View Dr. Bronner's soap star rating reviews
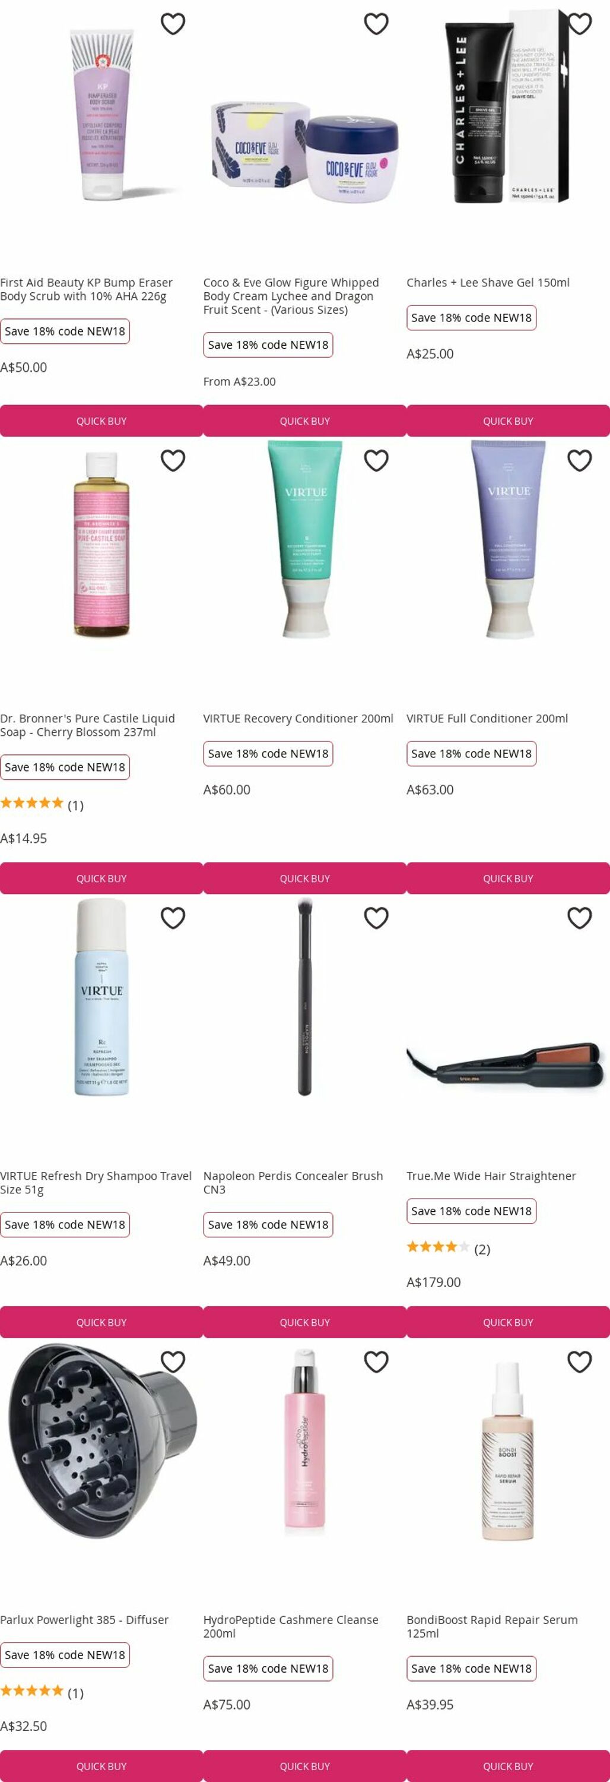This screenshot has width=610, height=1782. coord(42,804)
